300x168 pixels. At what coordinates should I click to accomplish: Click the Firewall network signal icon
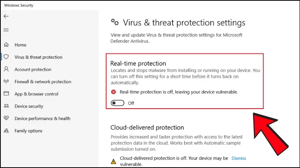[x=6, y=82]
